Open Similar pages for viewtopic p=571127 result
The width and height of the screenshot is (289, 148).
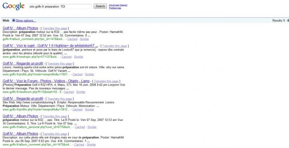tap(79, 57)
